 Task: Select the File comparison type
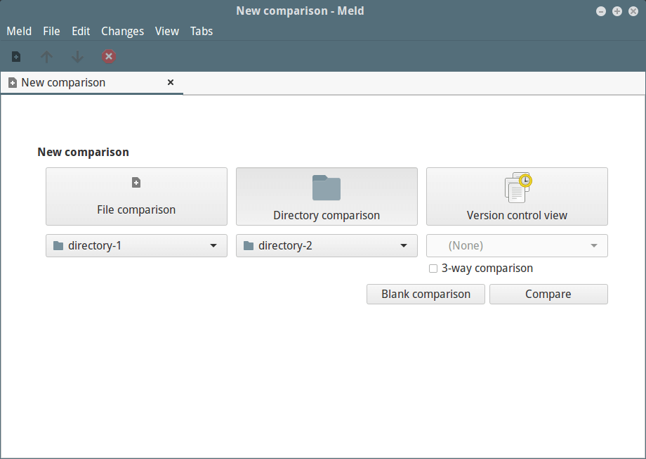tap(136, 196)
